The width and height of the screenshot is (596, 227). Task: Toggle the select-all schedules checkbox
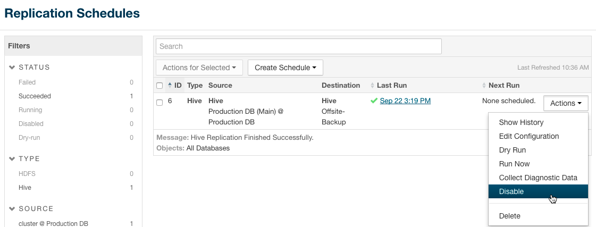160,86
